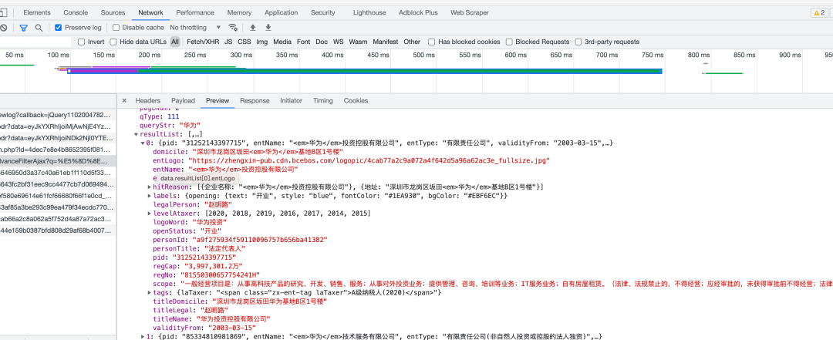Open the warnings count badge

[x=818, y=13]
